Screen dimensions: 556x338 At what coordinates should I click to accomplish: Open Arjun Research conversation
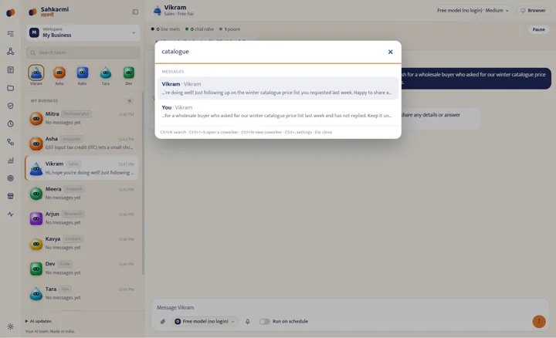point(83,218)
